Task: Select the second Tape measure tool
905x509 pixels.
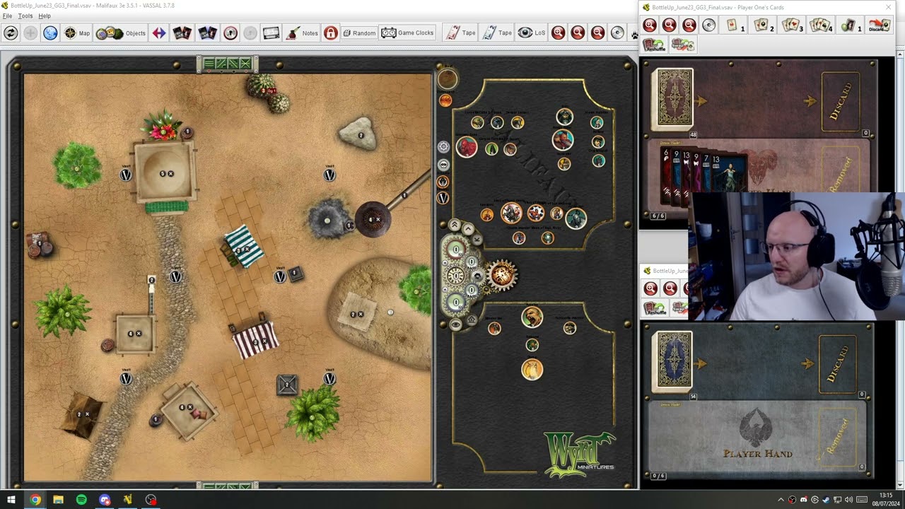Action: pyautogui.click(x=497, y=33)
